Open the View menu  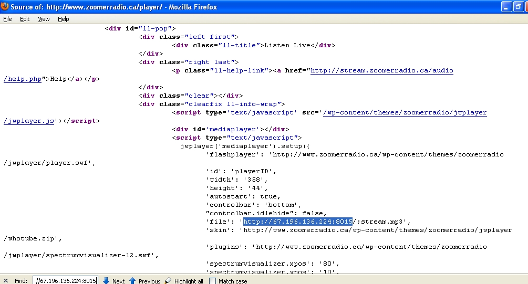[44, 19]
